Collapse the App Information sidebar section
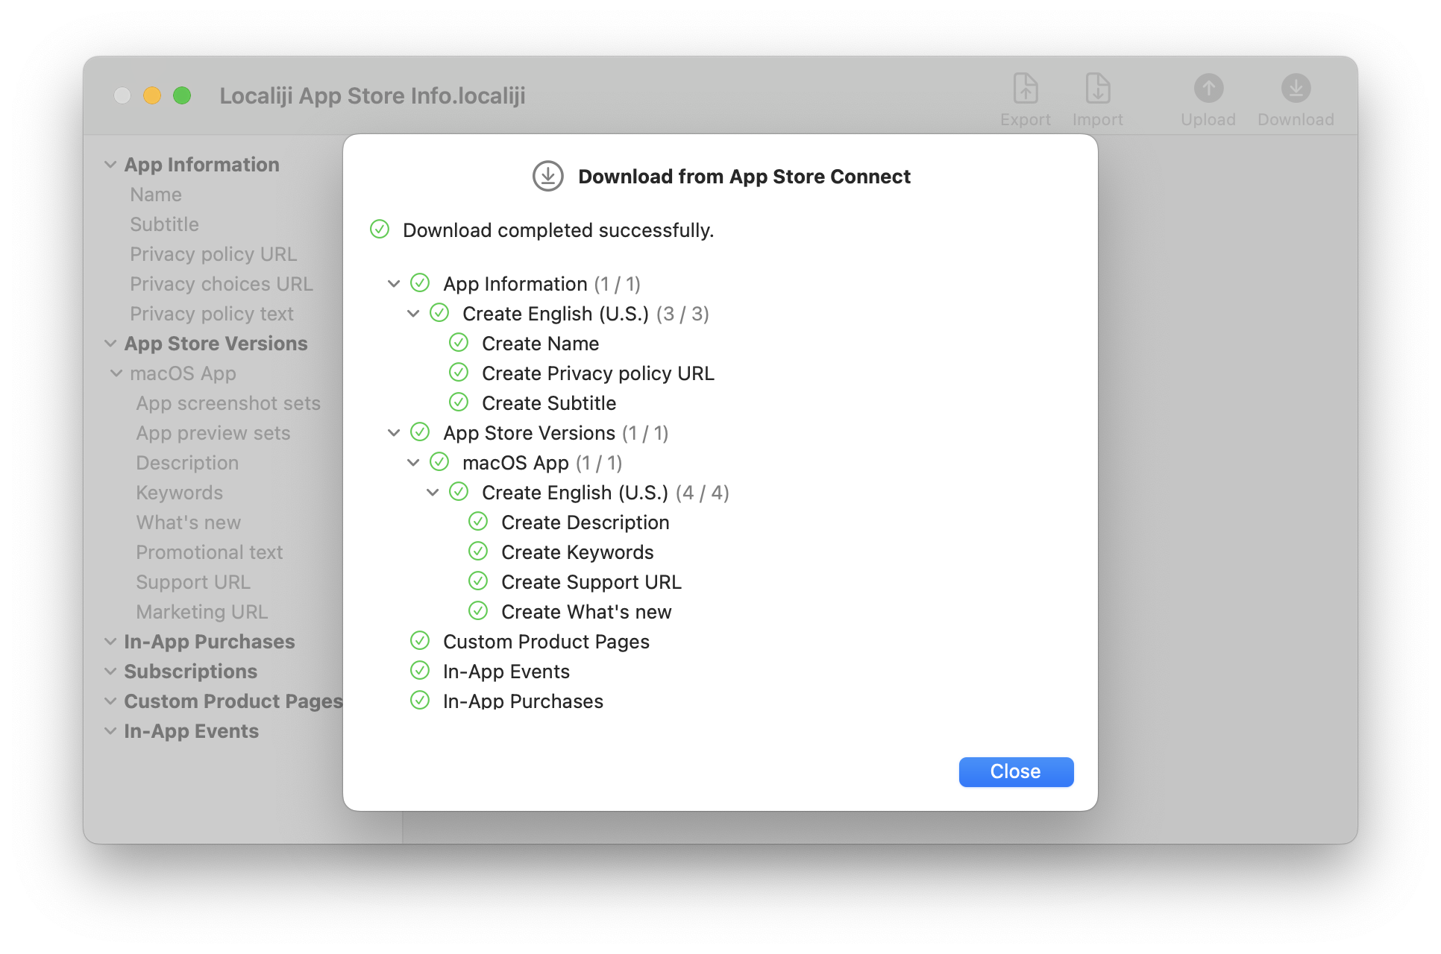Image resolution: width=1441 pixels, height=954 pixels. (110, 165)
